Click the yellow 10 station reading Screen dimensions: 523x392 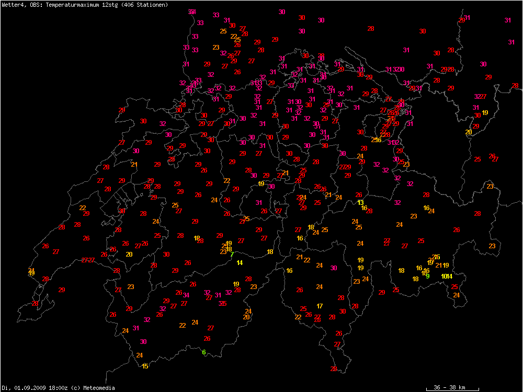click(444, 276)
